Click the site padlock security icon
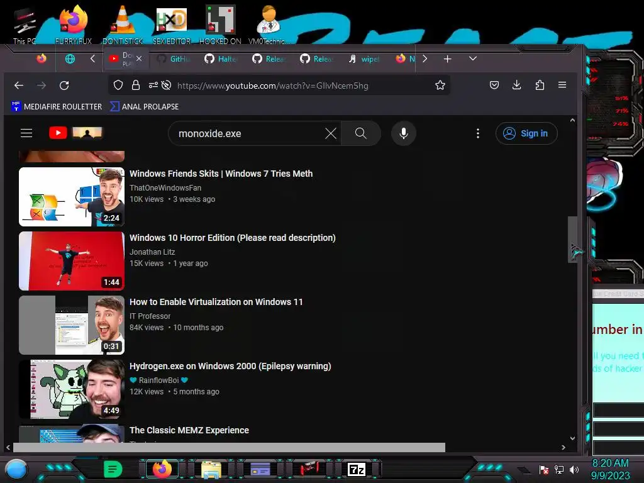This screenshot has width=644, height=483. 136,85
